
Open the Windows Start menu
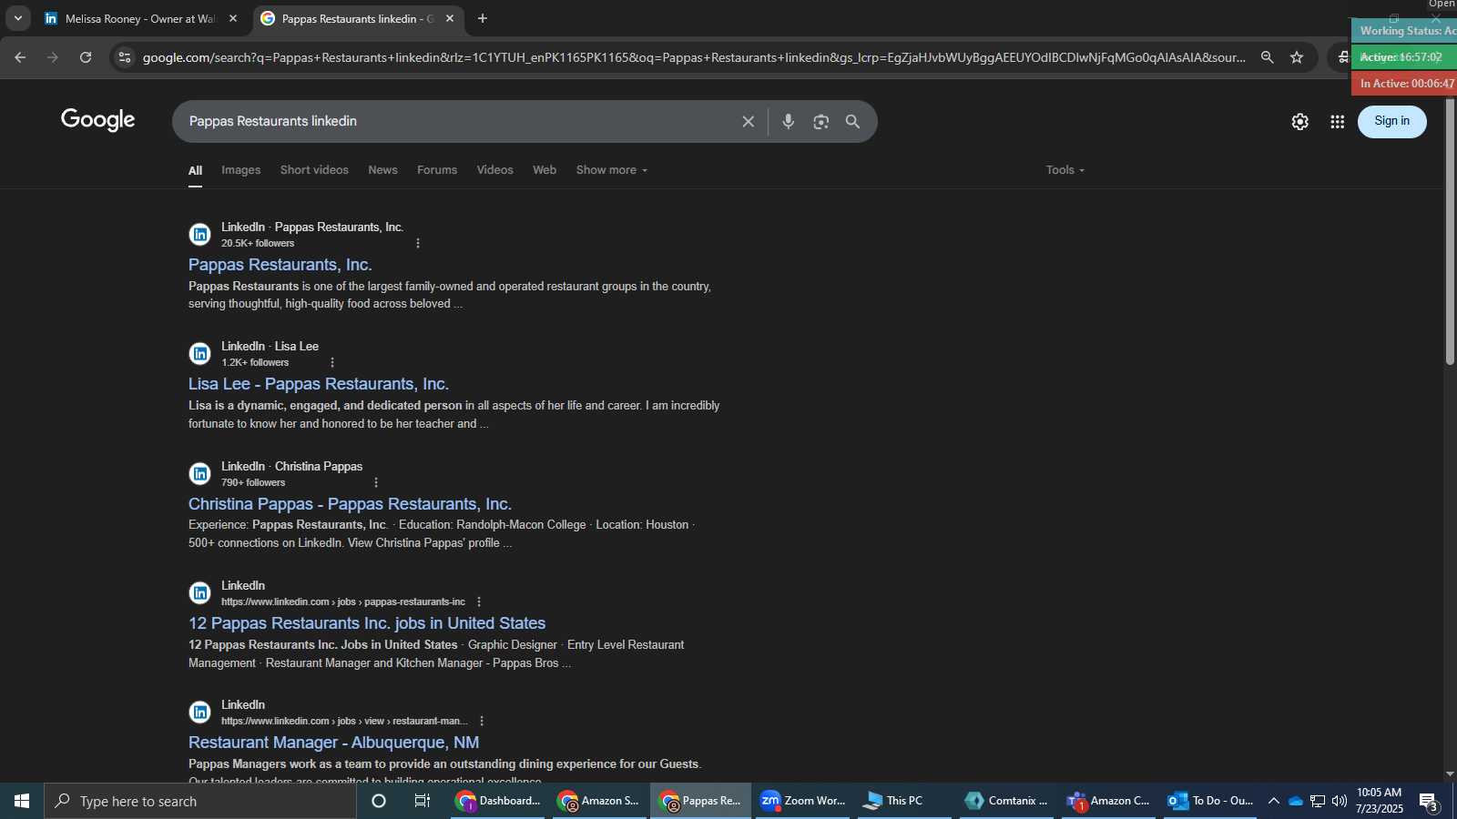(22, 801)
